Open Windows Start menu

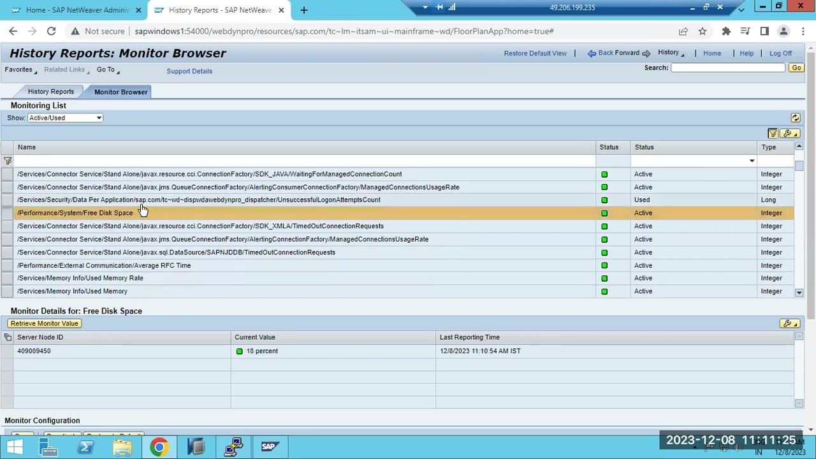[14, 447]
